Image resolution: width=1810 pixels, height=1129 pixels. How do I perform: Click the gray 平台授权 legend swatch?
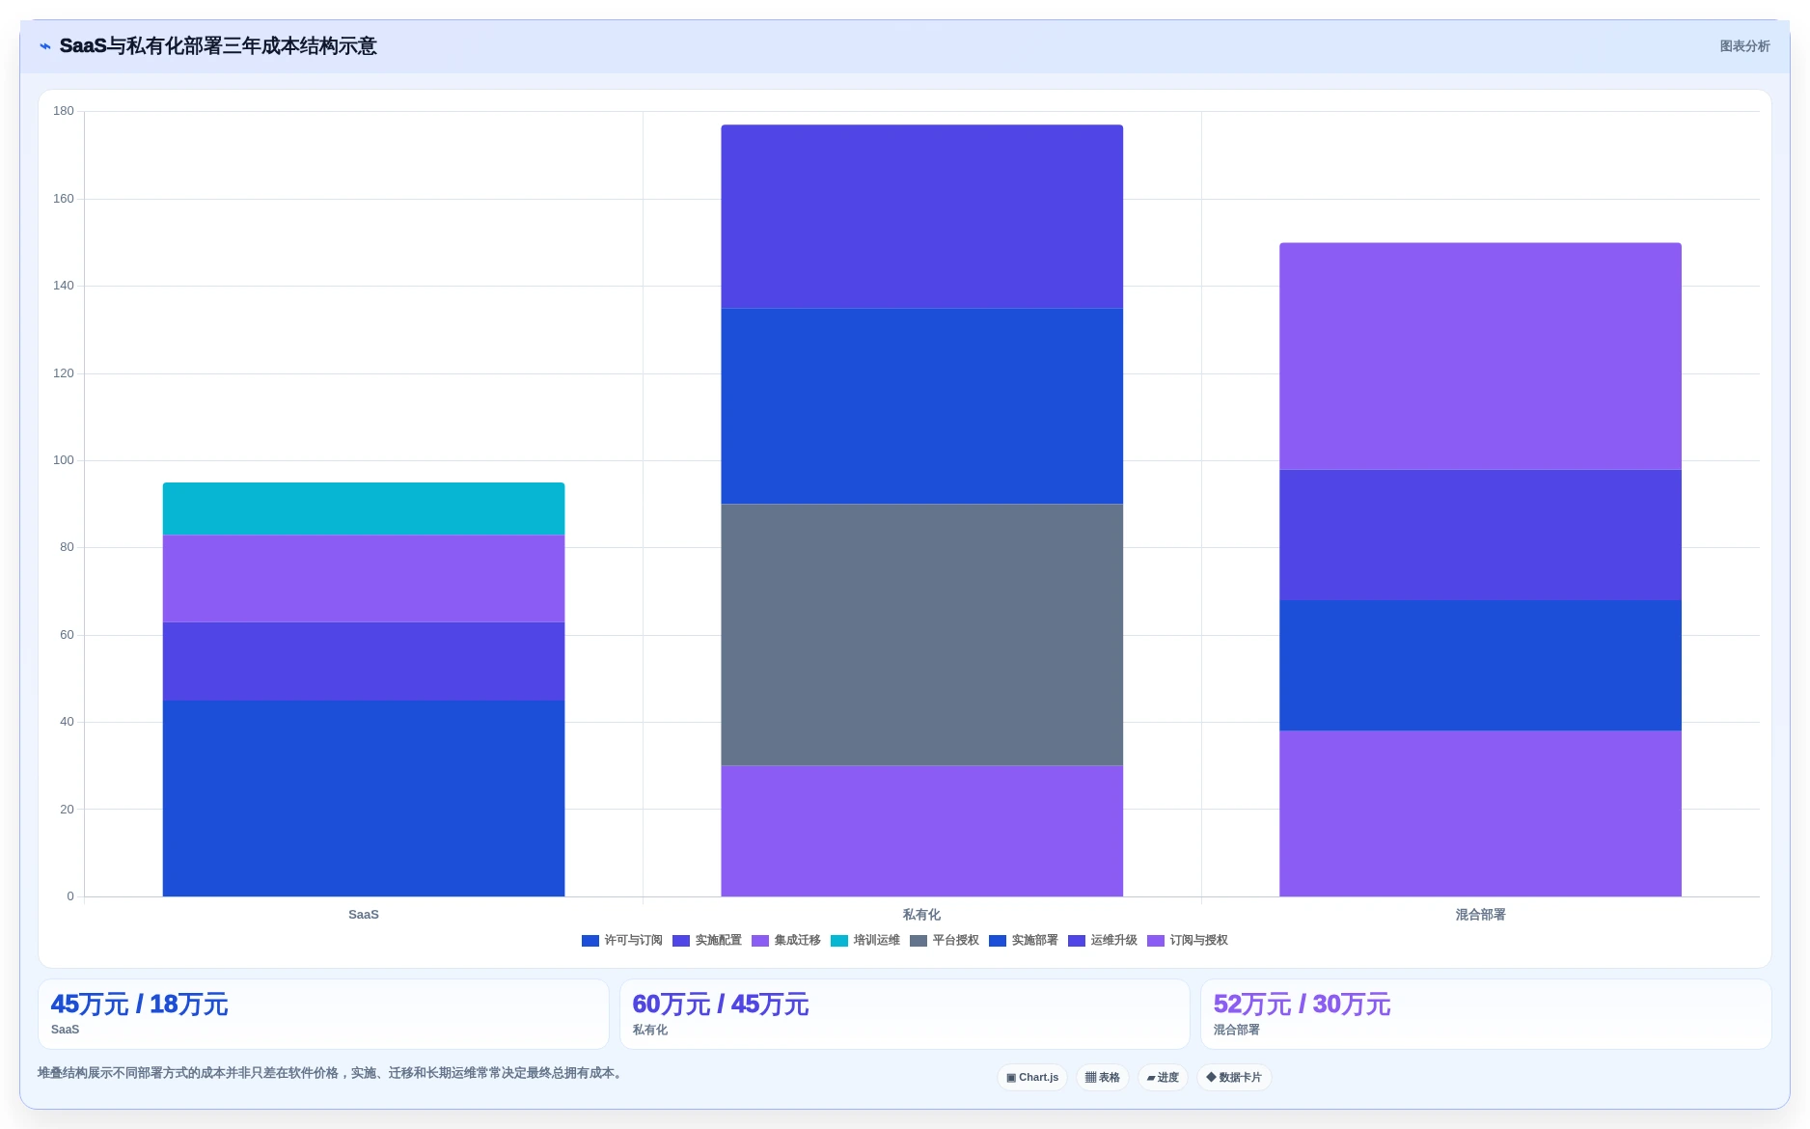click(x=919, y=941)
